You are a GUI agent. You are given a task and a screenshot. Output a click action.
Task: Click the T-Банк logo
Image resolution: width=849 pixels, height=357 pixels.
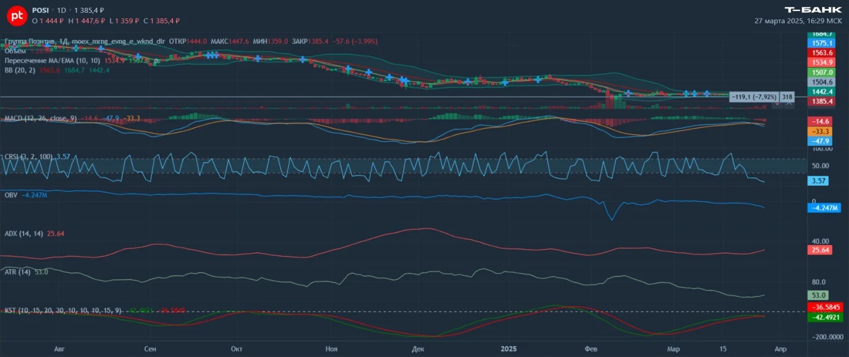[813, 10]
